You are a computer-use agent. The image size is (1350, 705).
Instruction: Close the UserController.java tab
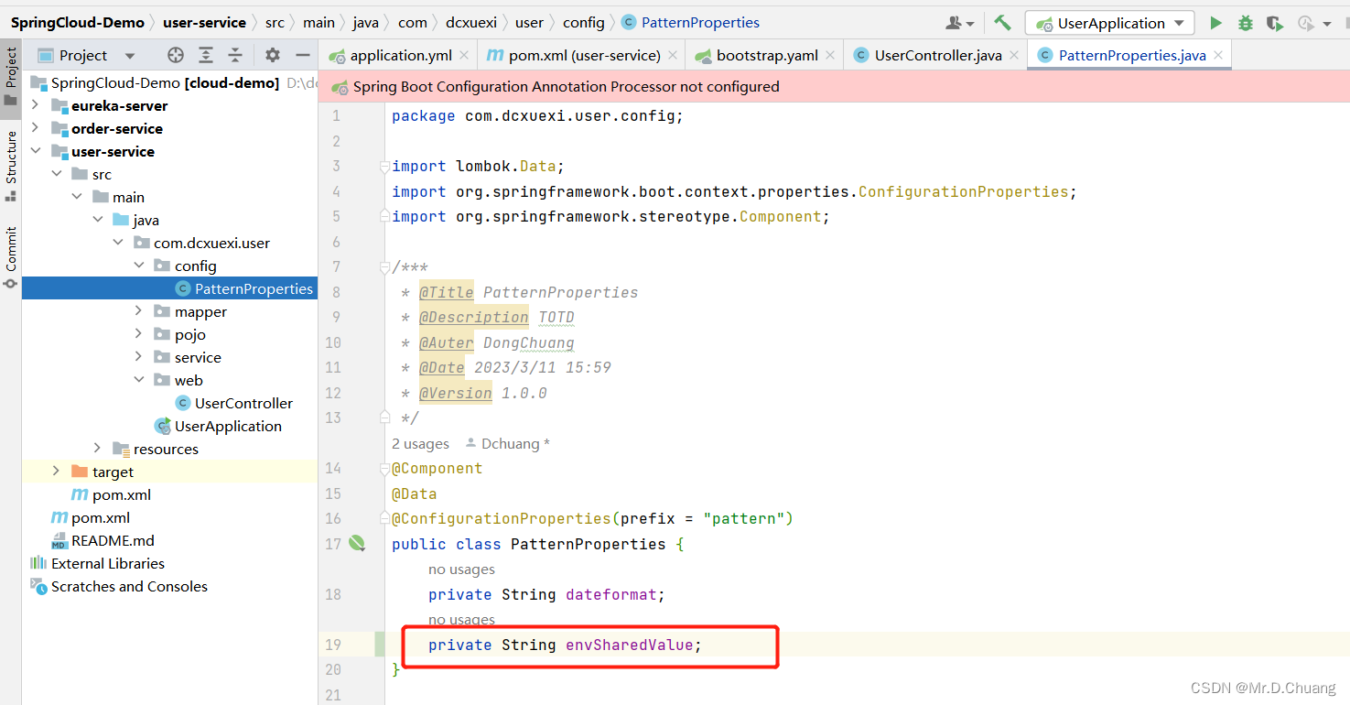[1015, 55]
